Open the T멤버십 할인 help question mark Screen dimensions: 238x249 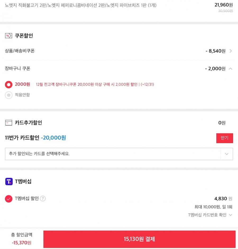tap(43, 199)
